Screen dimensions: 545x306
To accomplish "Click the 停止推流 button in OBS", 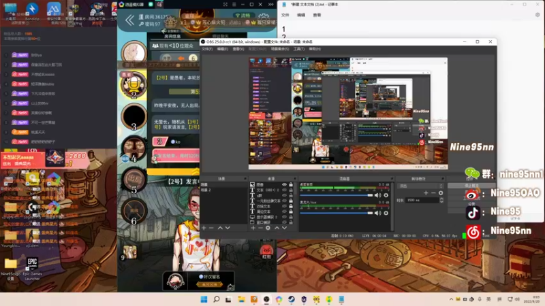I will pyautogui.click(x=471, y=186).
